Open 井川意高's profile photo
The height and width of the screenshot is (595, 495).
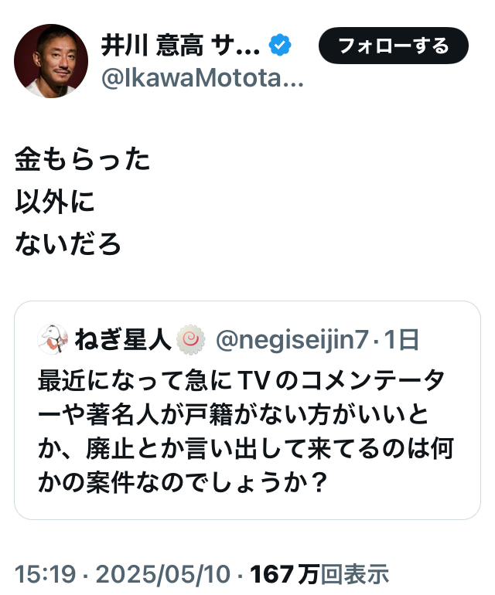pos(51,61)
